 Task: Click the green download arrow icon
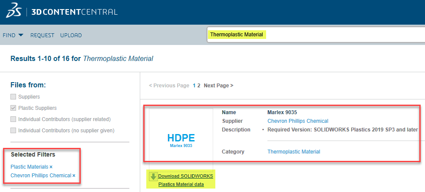[x=153, y=176]
